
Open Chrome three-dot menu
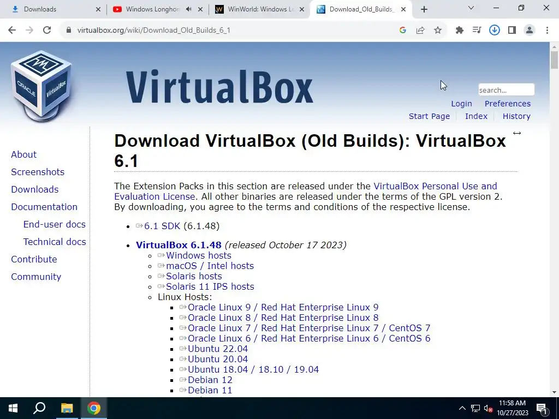point(547,31)
